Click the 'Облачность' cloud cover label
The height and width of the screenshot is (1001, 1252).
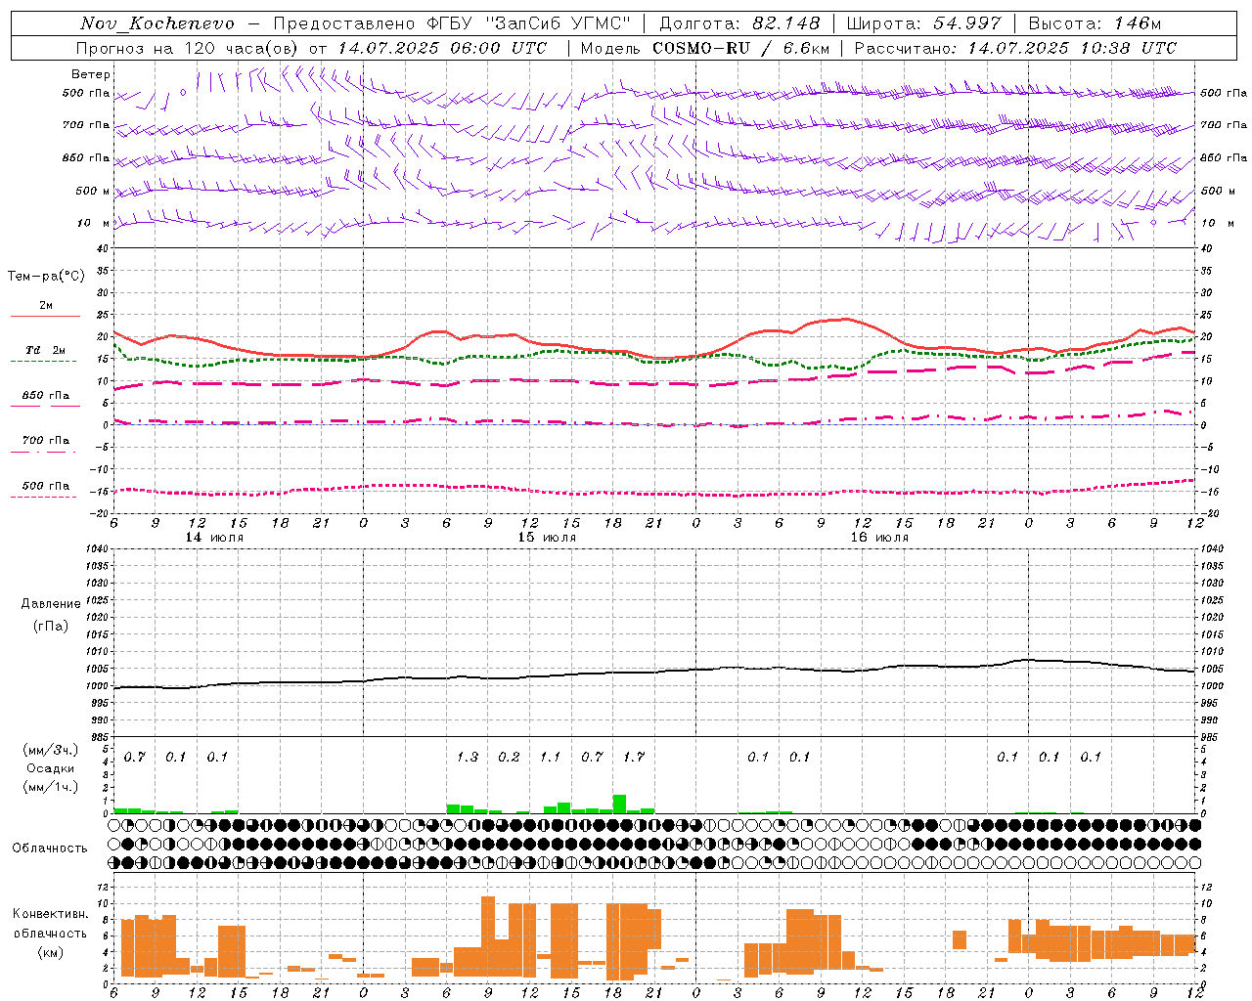pyautogui.click(x=50, y=849)
